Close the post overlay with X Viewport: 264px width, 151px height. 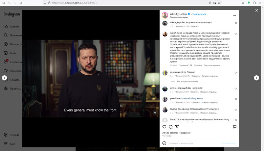[x=257, y=10]
